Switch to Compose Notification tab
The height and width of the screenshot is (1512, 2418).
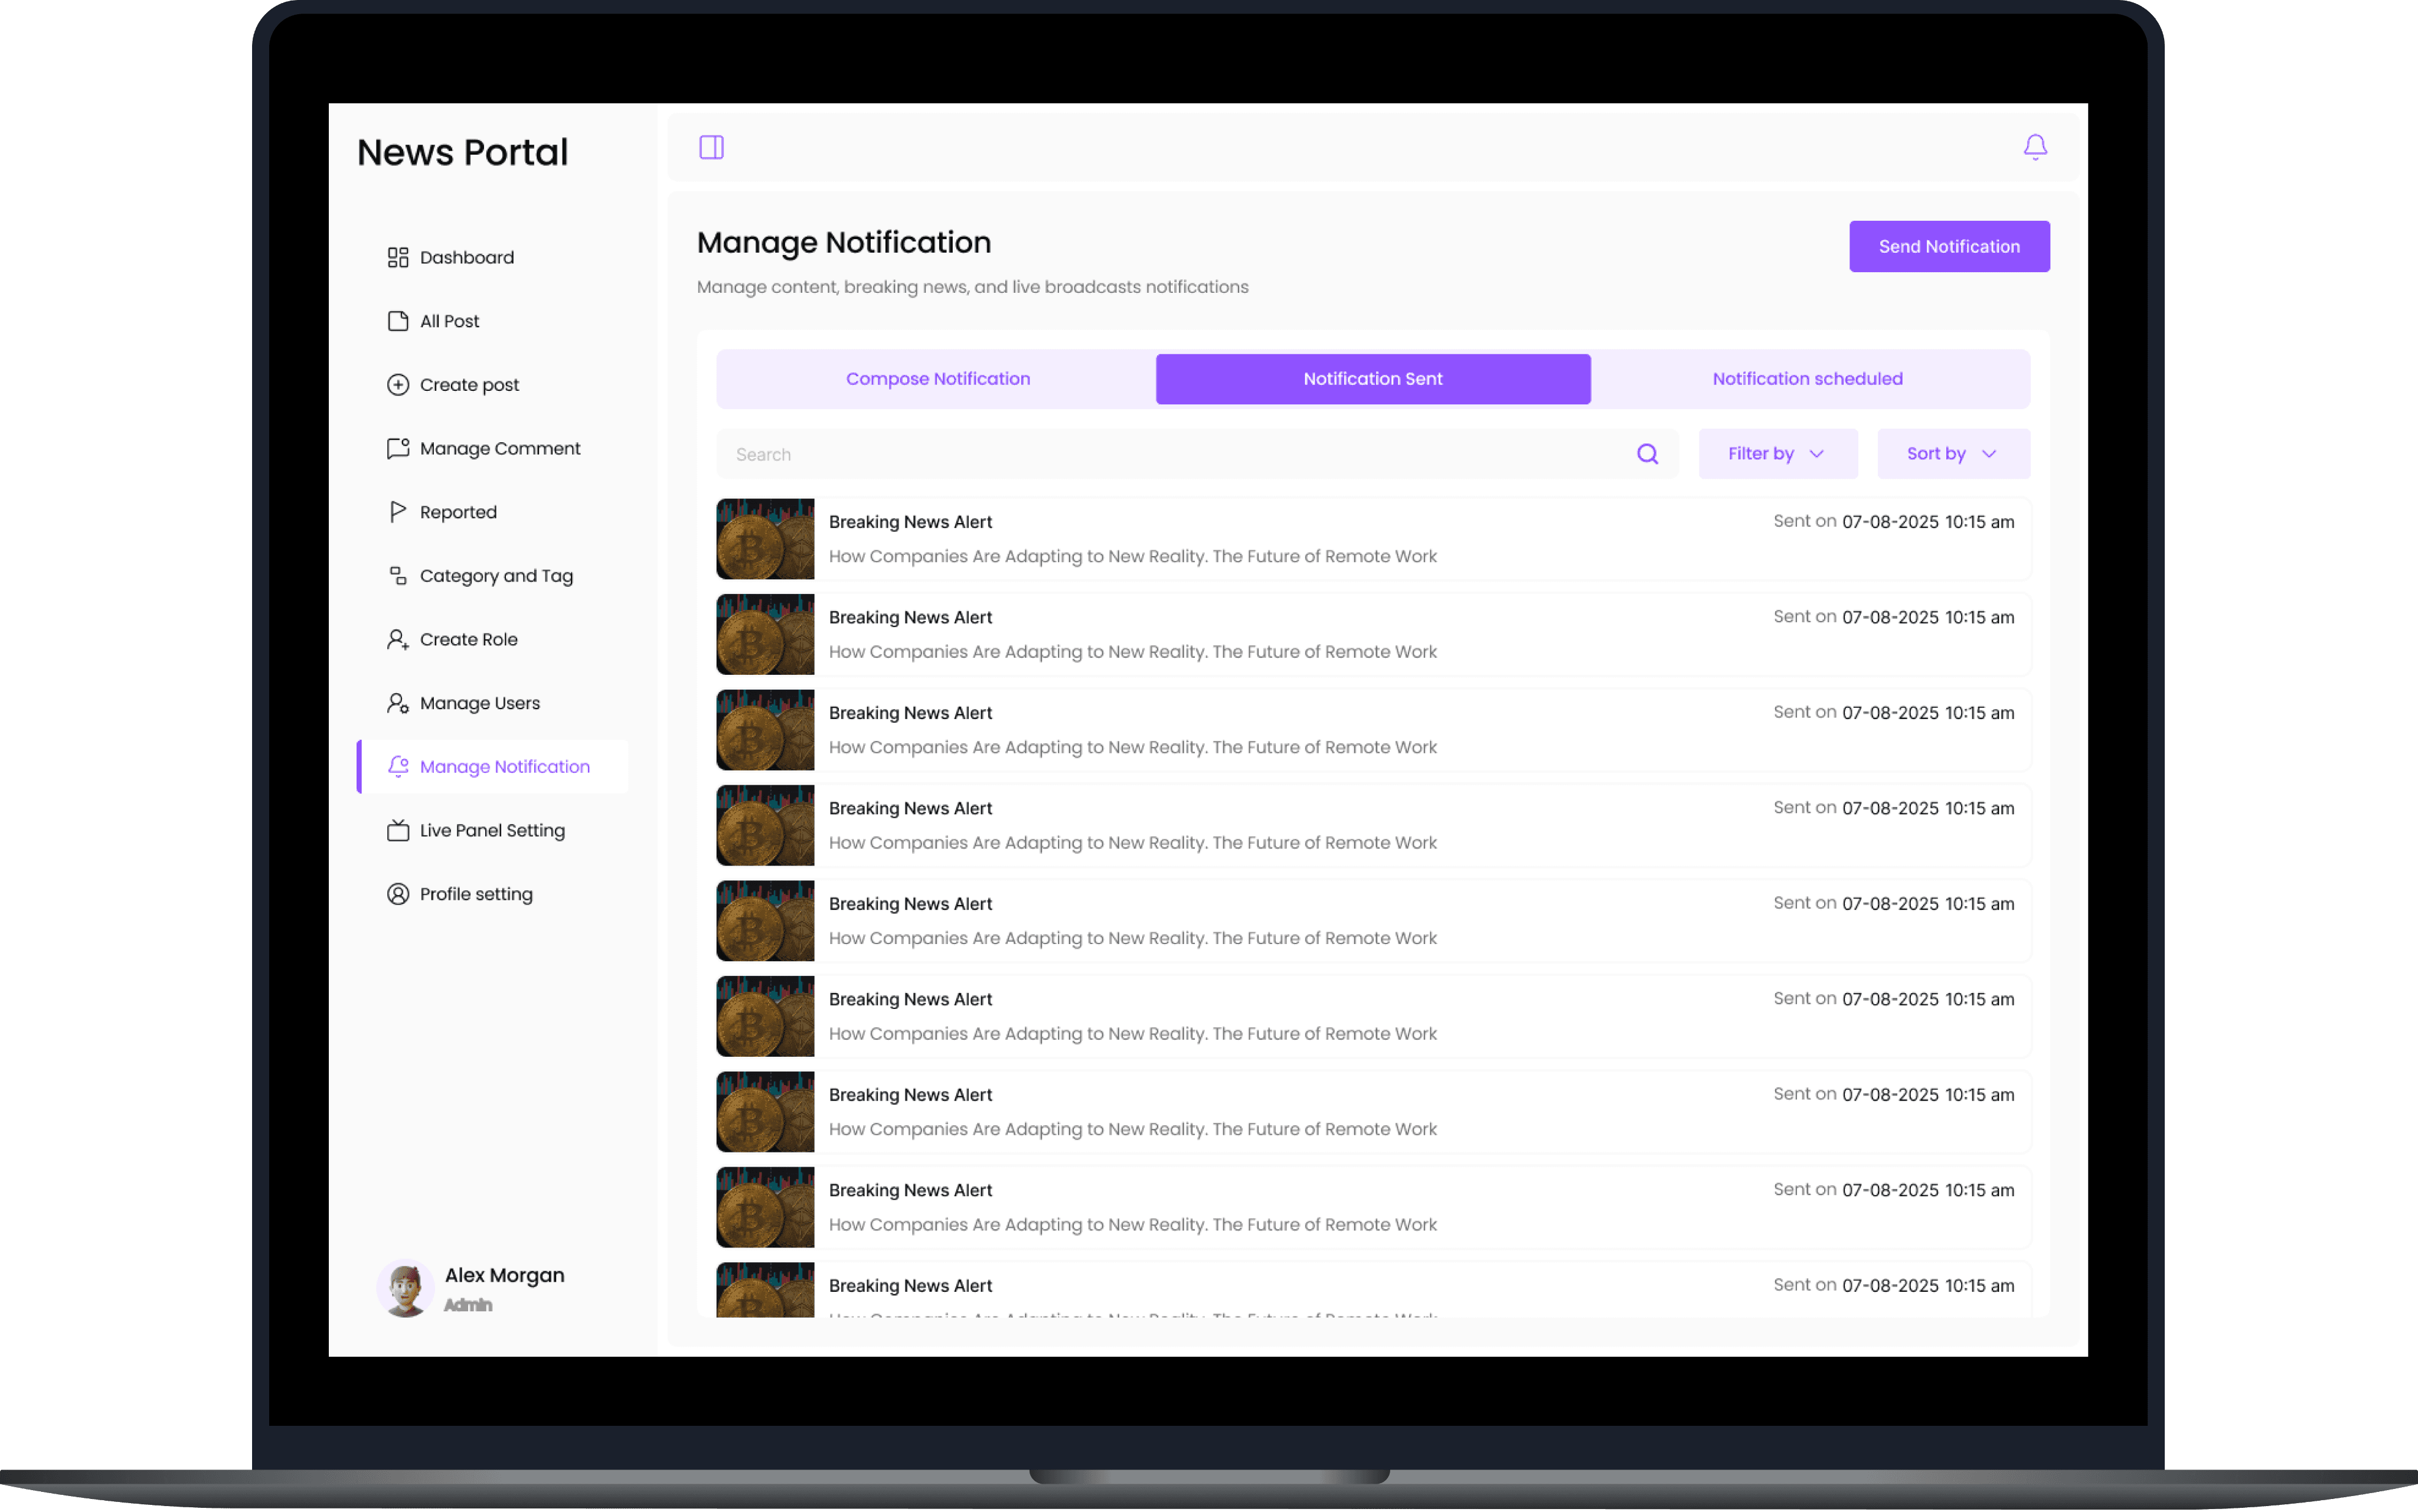937,379
